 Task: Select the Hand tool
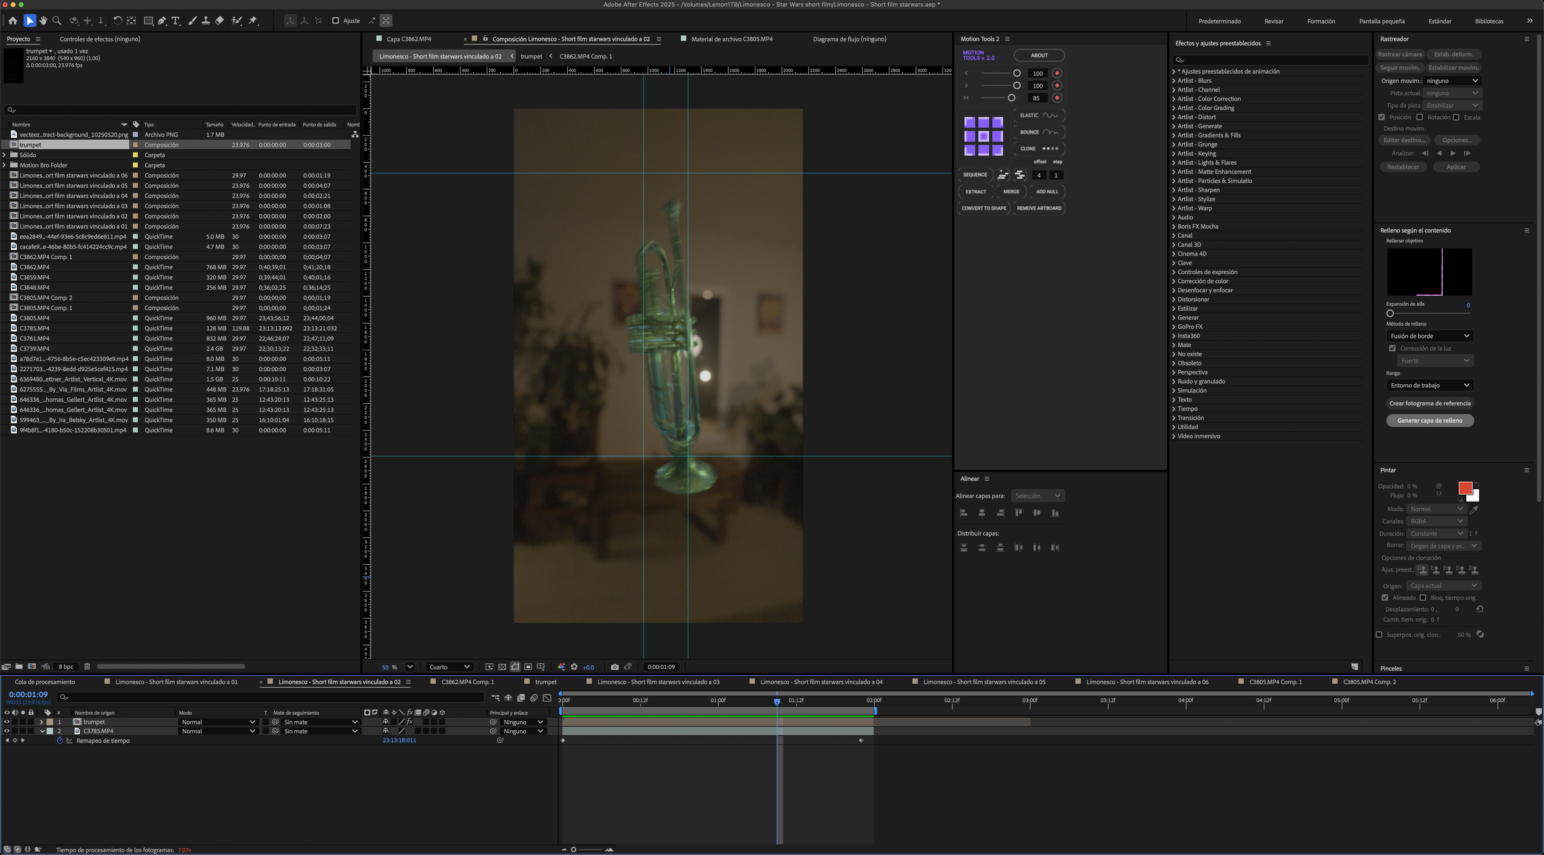(x=43, y=20)
